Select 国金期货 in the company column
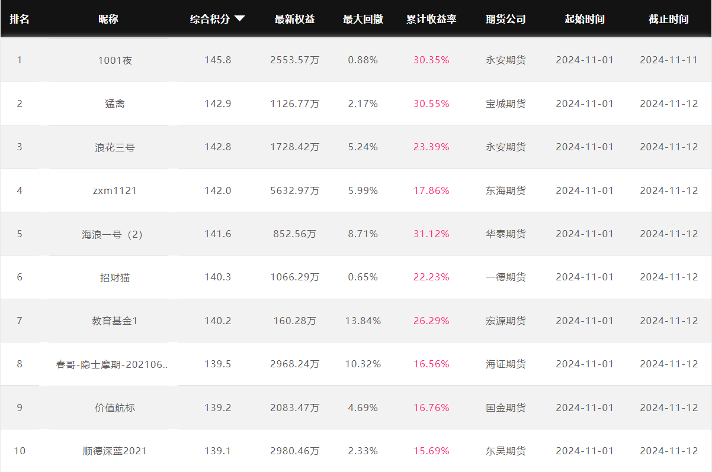This screenshot has height=472, width=712. pyautogui.click(x=506, y=408)
